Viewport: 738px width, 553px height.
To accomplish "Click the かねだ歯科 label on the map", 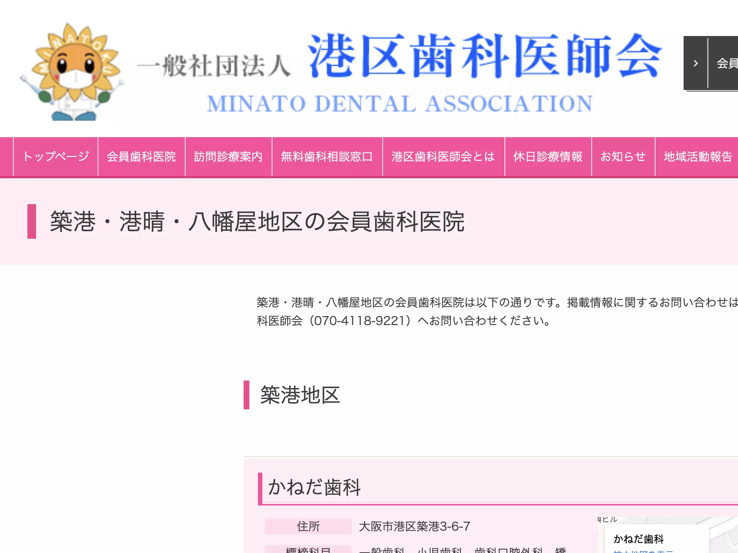I will (639, 539).
